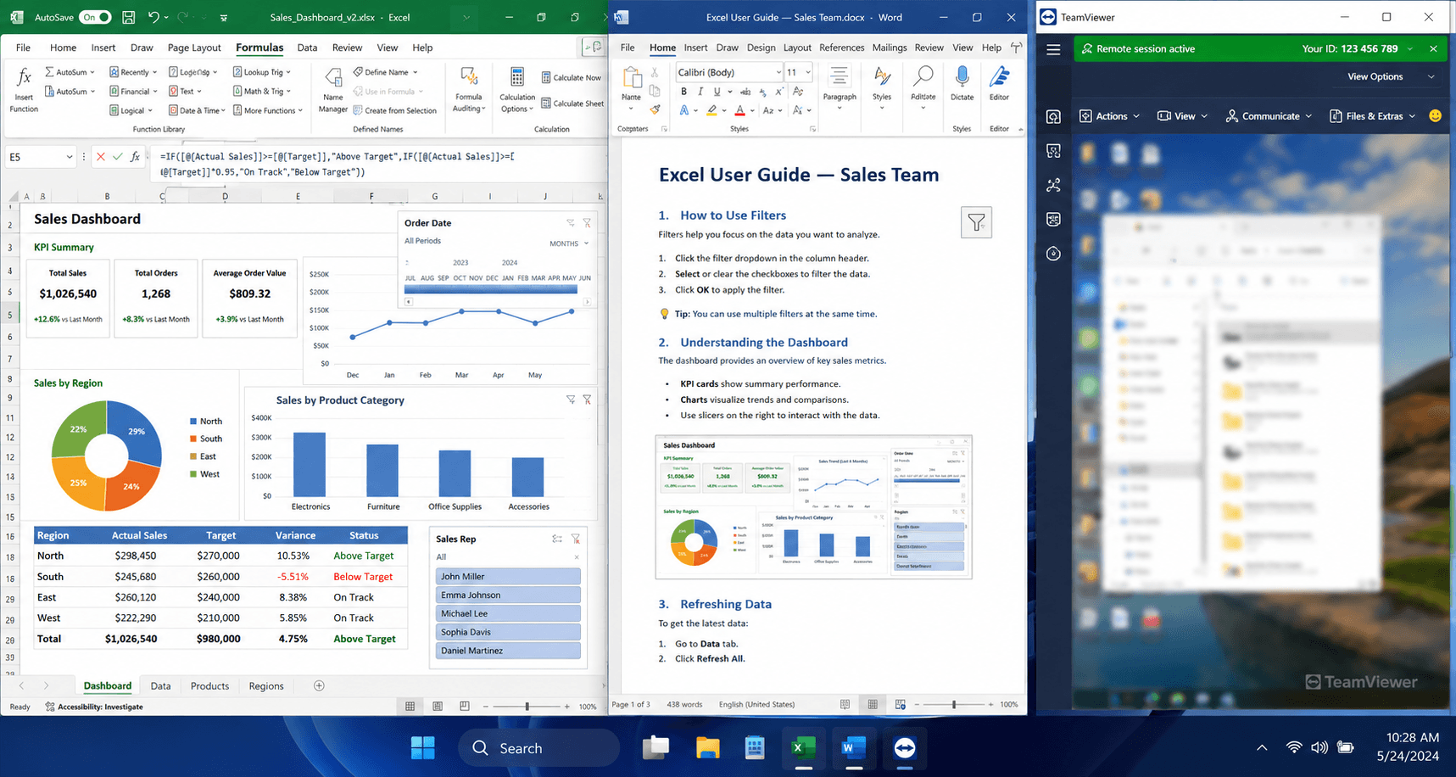Image resolution: width=1456 pixels, height=777 pixels.
Task: Choose red font color in Word
Action: 739,110
